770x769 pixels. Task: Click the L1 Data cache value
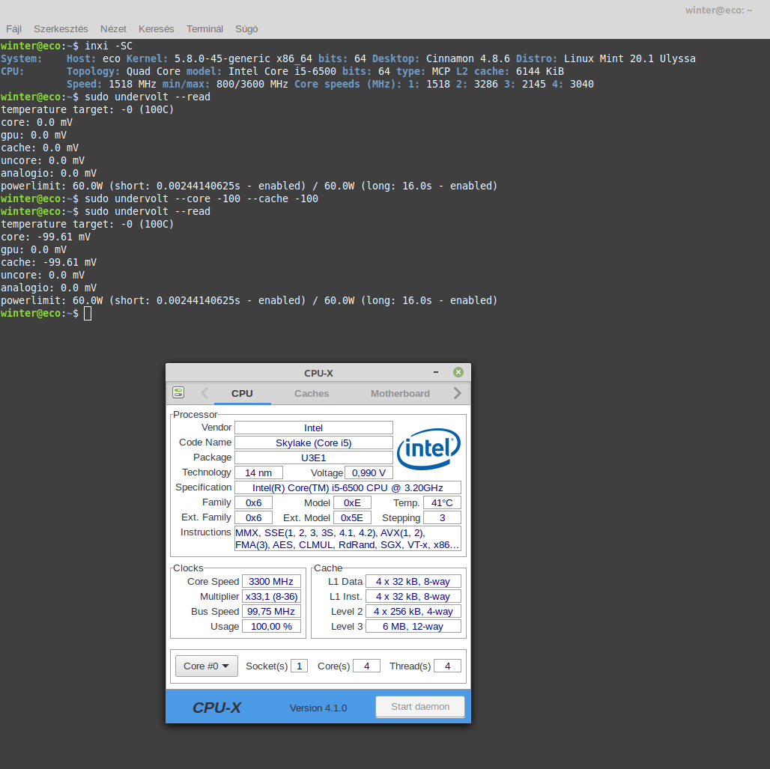click(x=413, y=581)
